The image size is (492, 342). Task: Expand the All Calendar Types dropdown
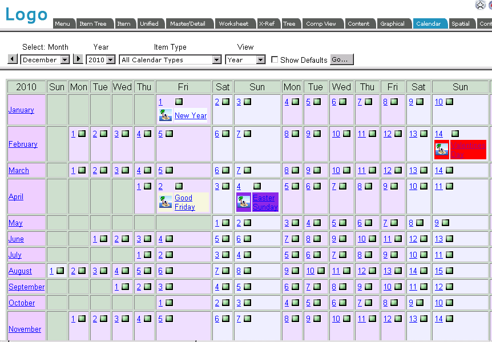click(216, 59)
